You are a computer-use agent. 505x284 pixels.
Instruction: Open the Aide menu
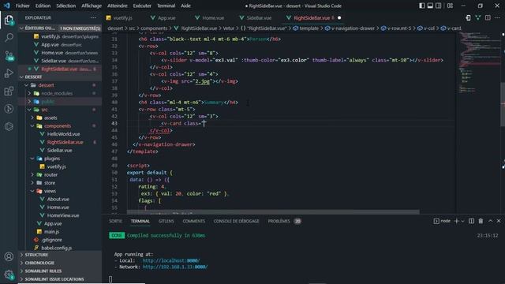tap(185, 6)
